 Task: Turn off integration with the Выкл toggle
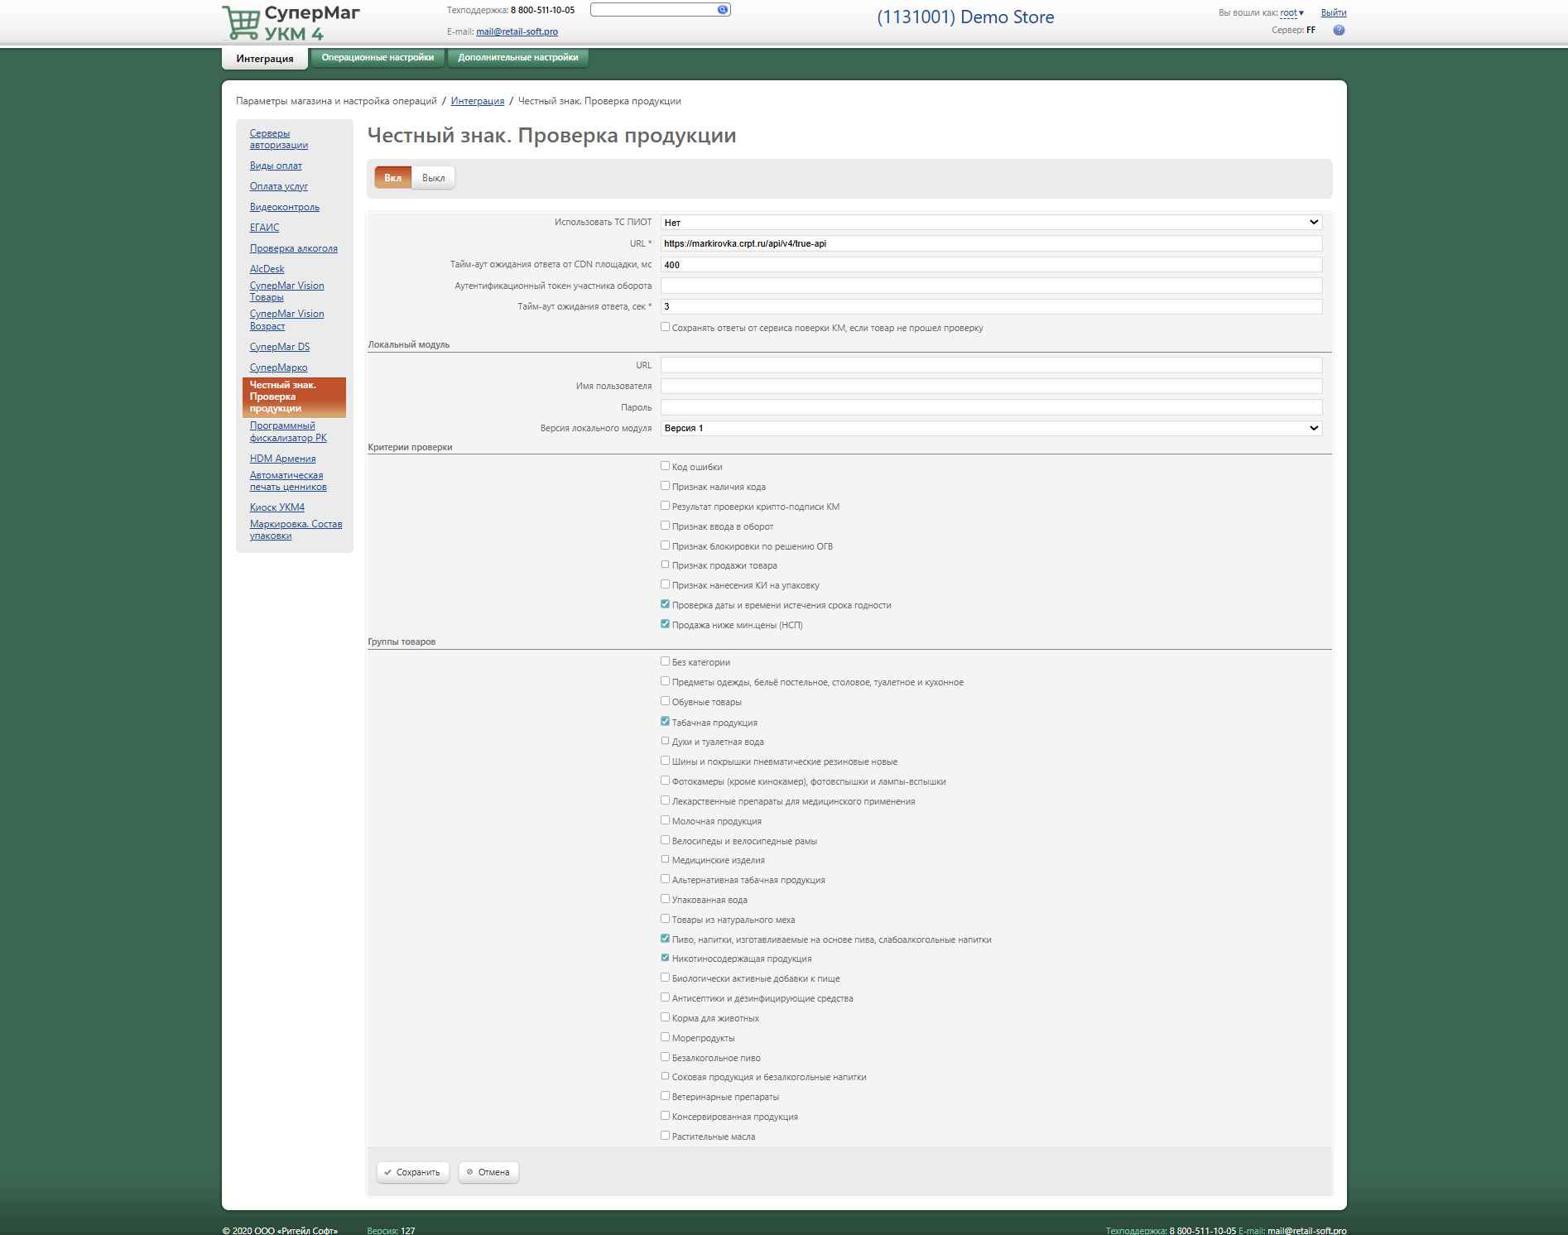[x=433, y=178]
